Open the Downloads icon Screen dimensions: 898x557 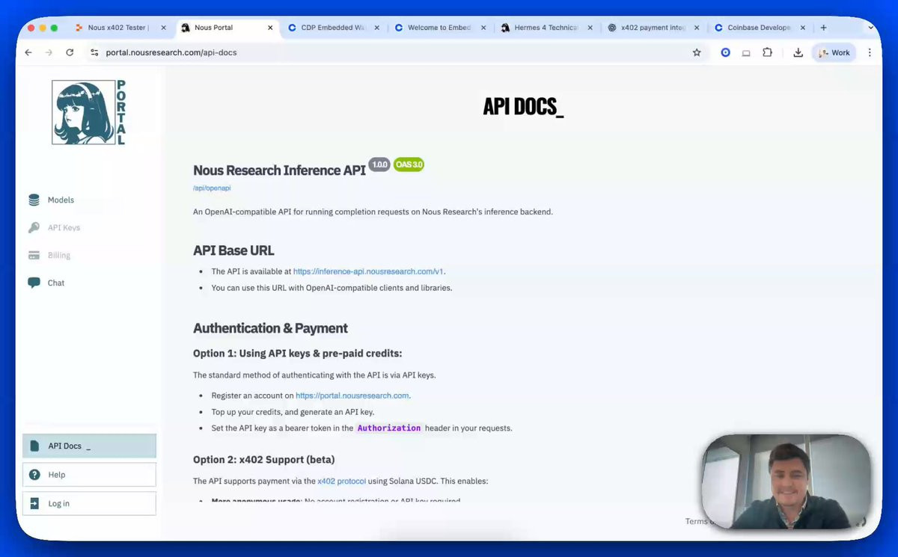point(798,52)
